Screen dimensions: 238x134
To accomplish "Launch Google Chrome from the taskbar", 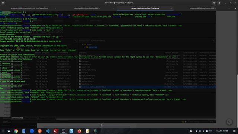I will (x=16, y=131).
